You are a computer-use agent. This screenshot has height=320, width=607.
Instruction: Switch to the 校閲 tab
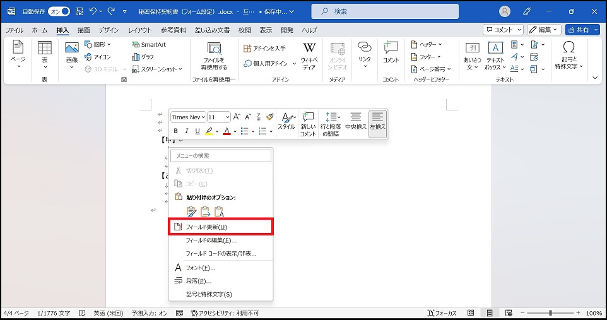245,30
